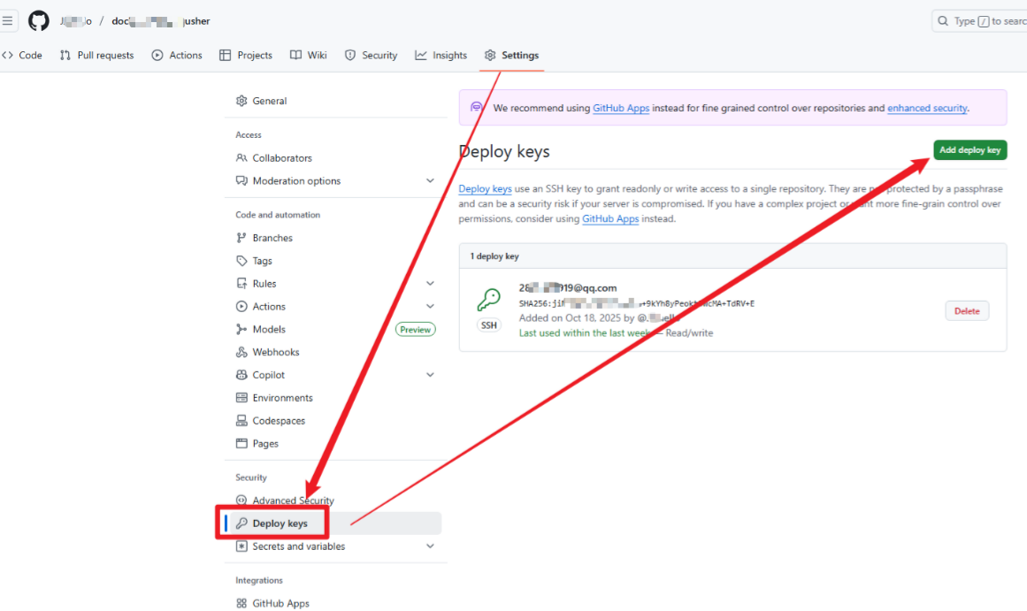Click the SSH label badge
This screenshot has height=611, width=1027.
(489, 325)
